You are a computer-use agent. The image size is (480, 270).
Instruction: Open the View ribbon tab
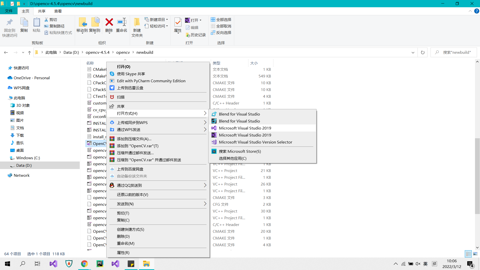tap(58, 11)
